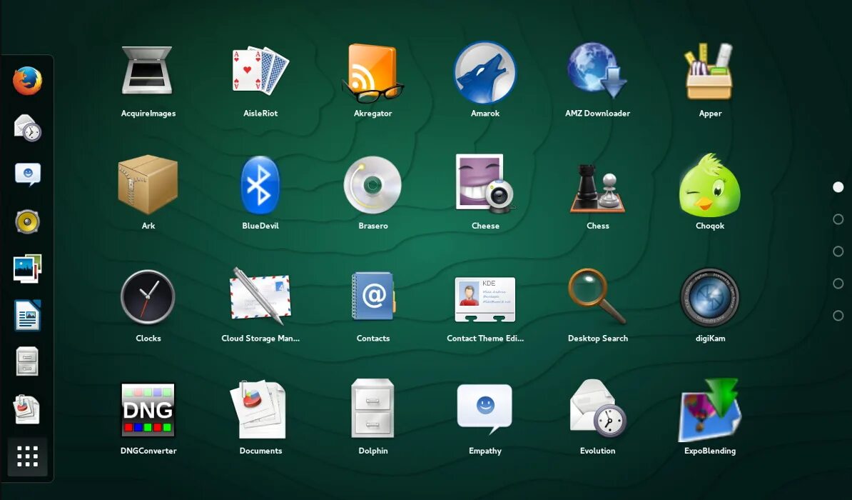Switch to the second app page dot
This screenshot has height=500, width=852.
pyautogui.click(x=838, y=219)
